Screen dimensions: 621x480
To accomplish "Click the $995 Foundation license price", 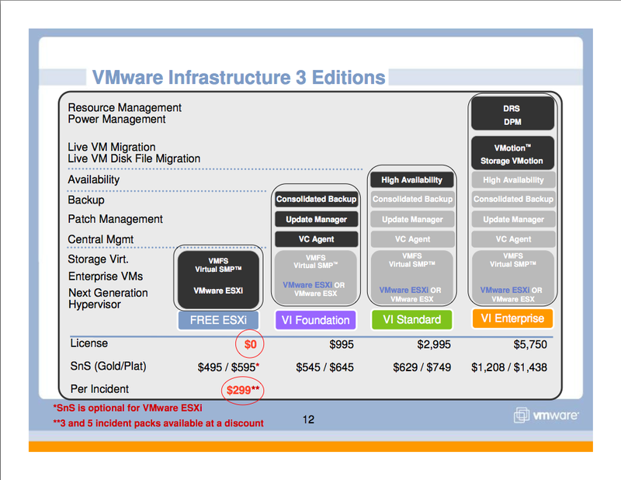I will (341, 344).
